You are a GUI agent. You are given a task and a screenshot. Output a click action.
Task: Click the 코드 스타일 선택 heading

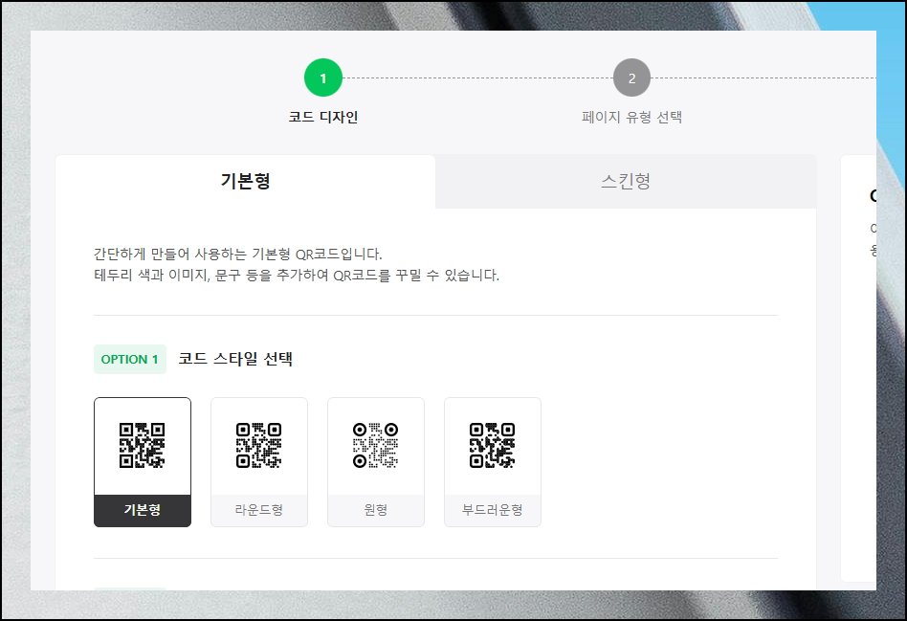[235, 359]
